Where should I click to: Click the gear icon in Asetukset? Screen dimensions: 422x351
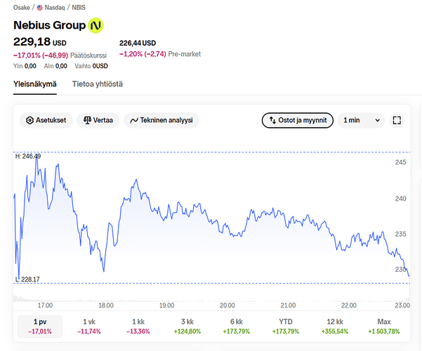tap(29, 120)
